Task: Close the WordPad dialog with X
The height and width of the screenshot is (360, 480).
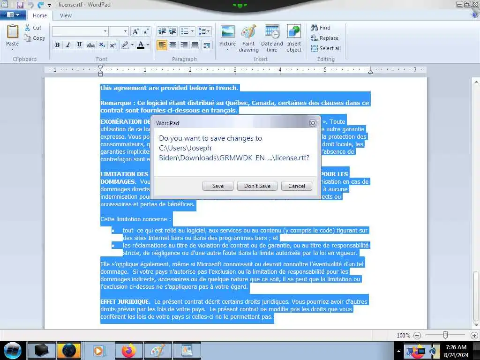Action: pyautogui.click(x=313, y=123)
